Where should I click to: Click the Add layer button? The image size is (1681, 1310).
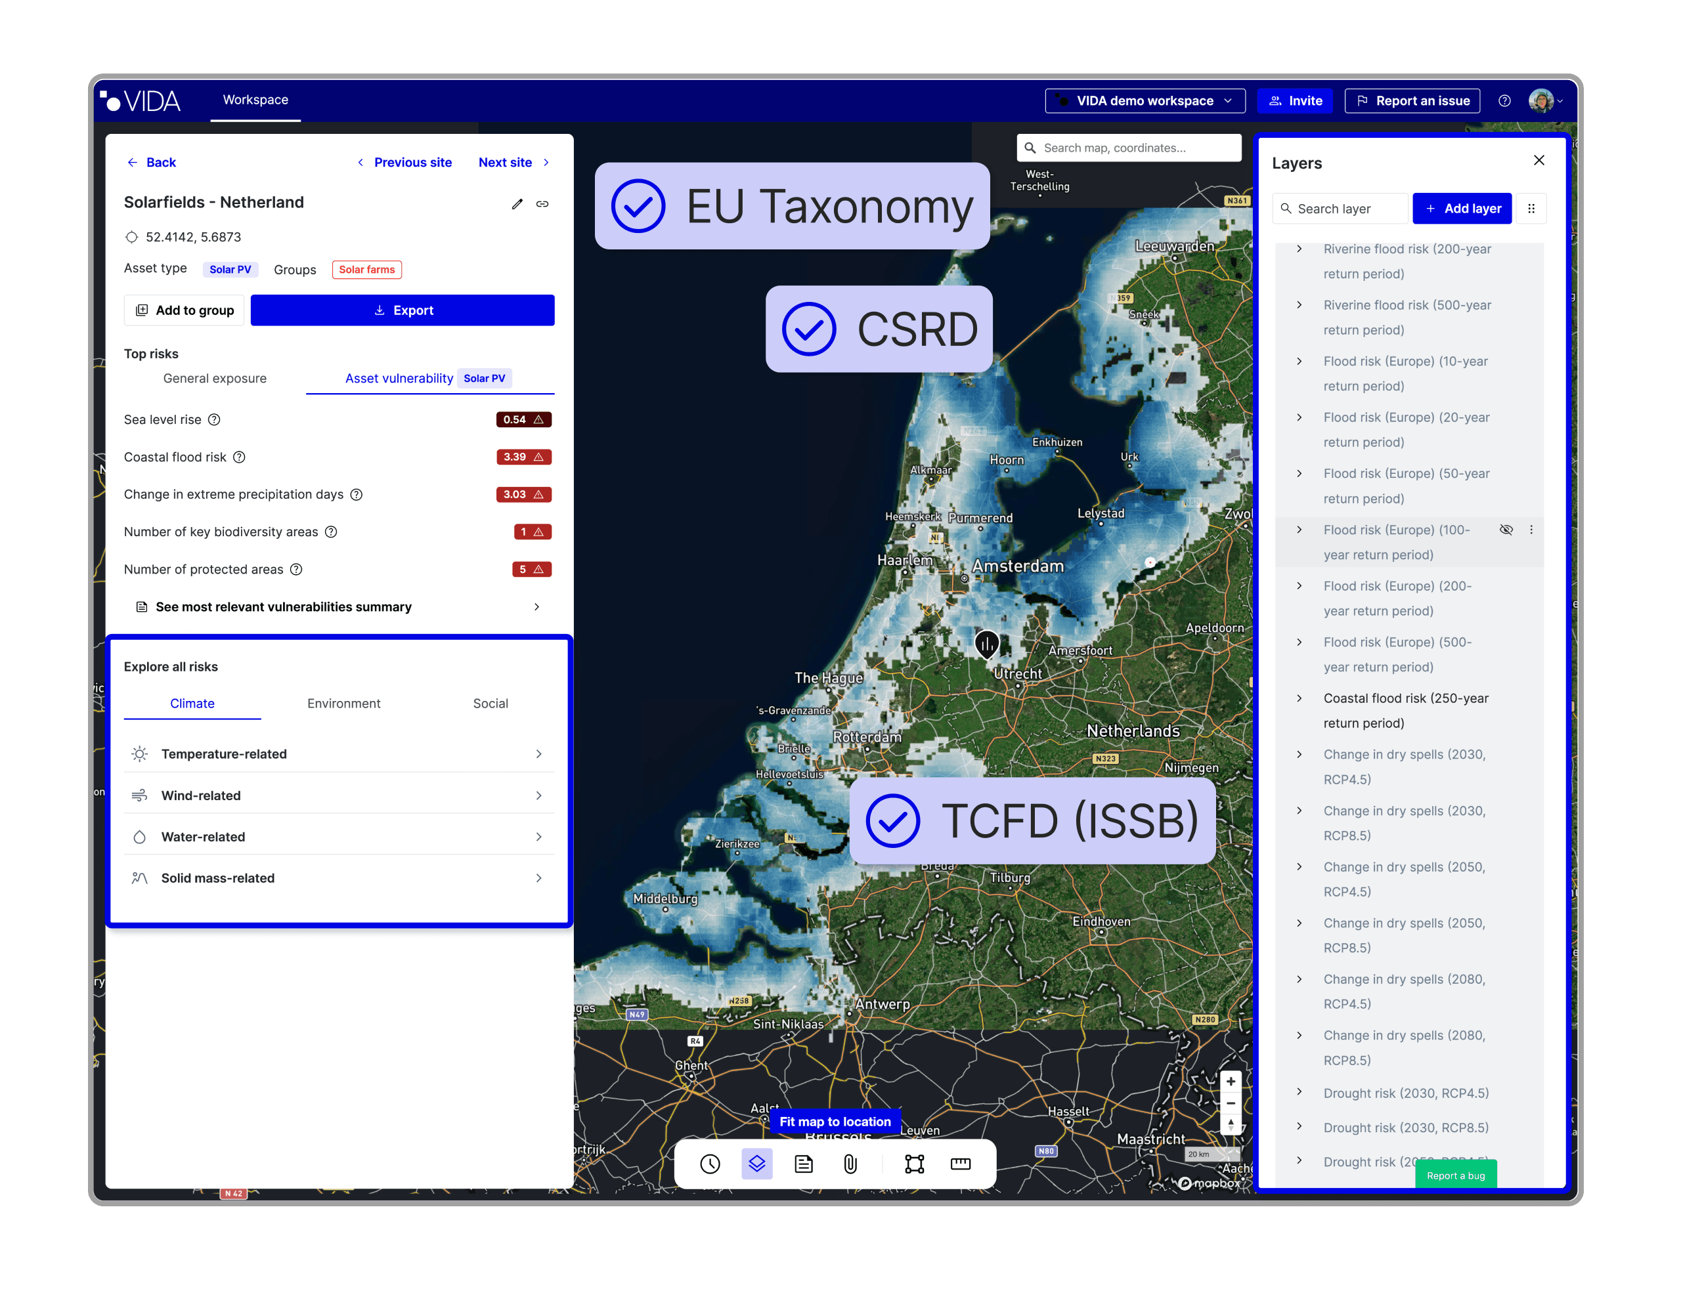[x=1462, y=209]
